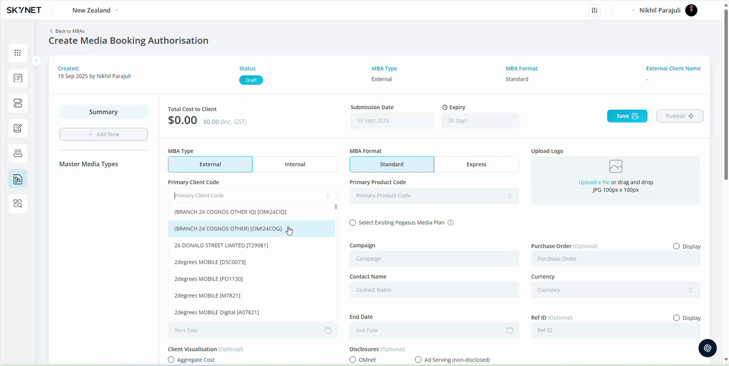729x366 pixels.
Task: Switch MBA Type to Internal
Action: (x=294, y=165)
